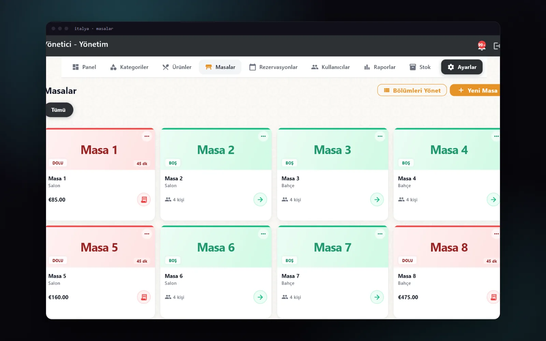This screenshot has width=546, height=341.
Task: Click the list icon in Bölümleri Yönet
Action: 387,90
